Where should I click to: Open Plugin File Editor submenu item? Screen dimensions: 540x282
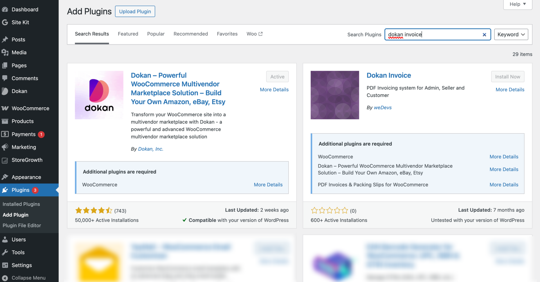coord(22,226)
